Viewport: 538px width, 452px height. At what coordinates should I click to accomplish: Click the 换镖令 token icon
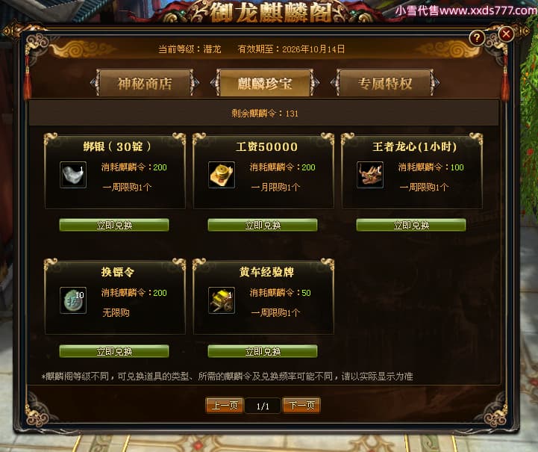[73, 300]
